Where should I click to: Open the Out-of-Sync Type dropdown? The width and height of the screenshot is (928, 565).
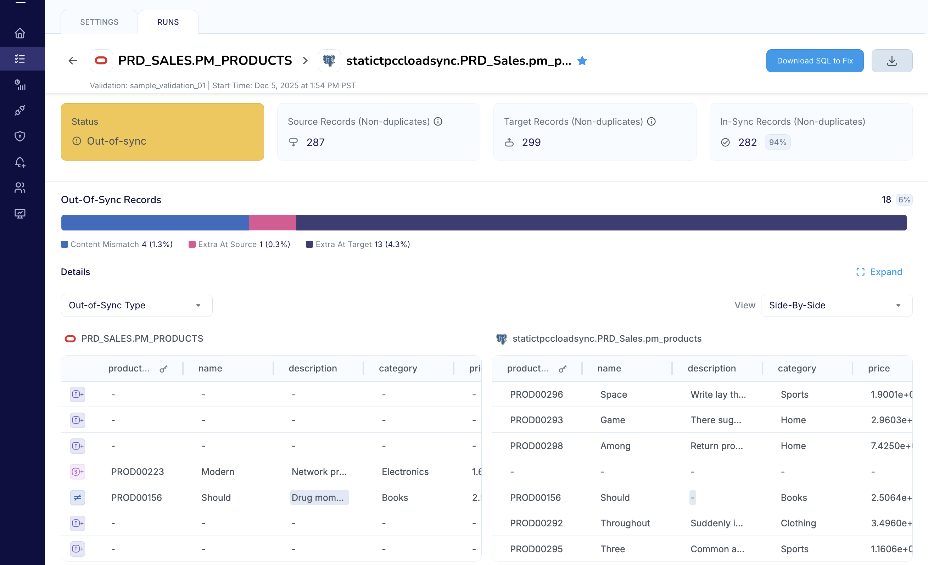coord(136,305)
